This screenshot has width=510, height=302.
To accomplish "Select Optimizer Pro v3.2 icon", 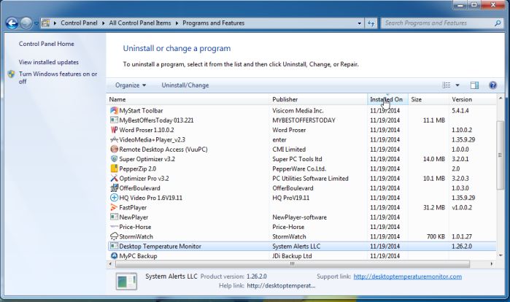I will (114, 178).
